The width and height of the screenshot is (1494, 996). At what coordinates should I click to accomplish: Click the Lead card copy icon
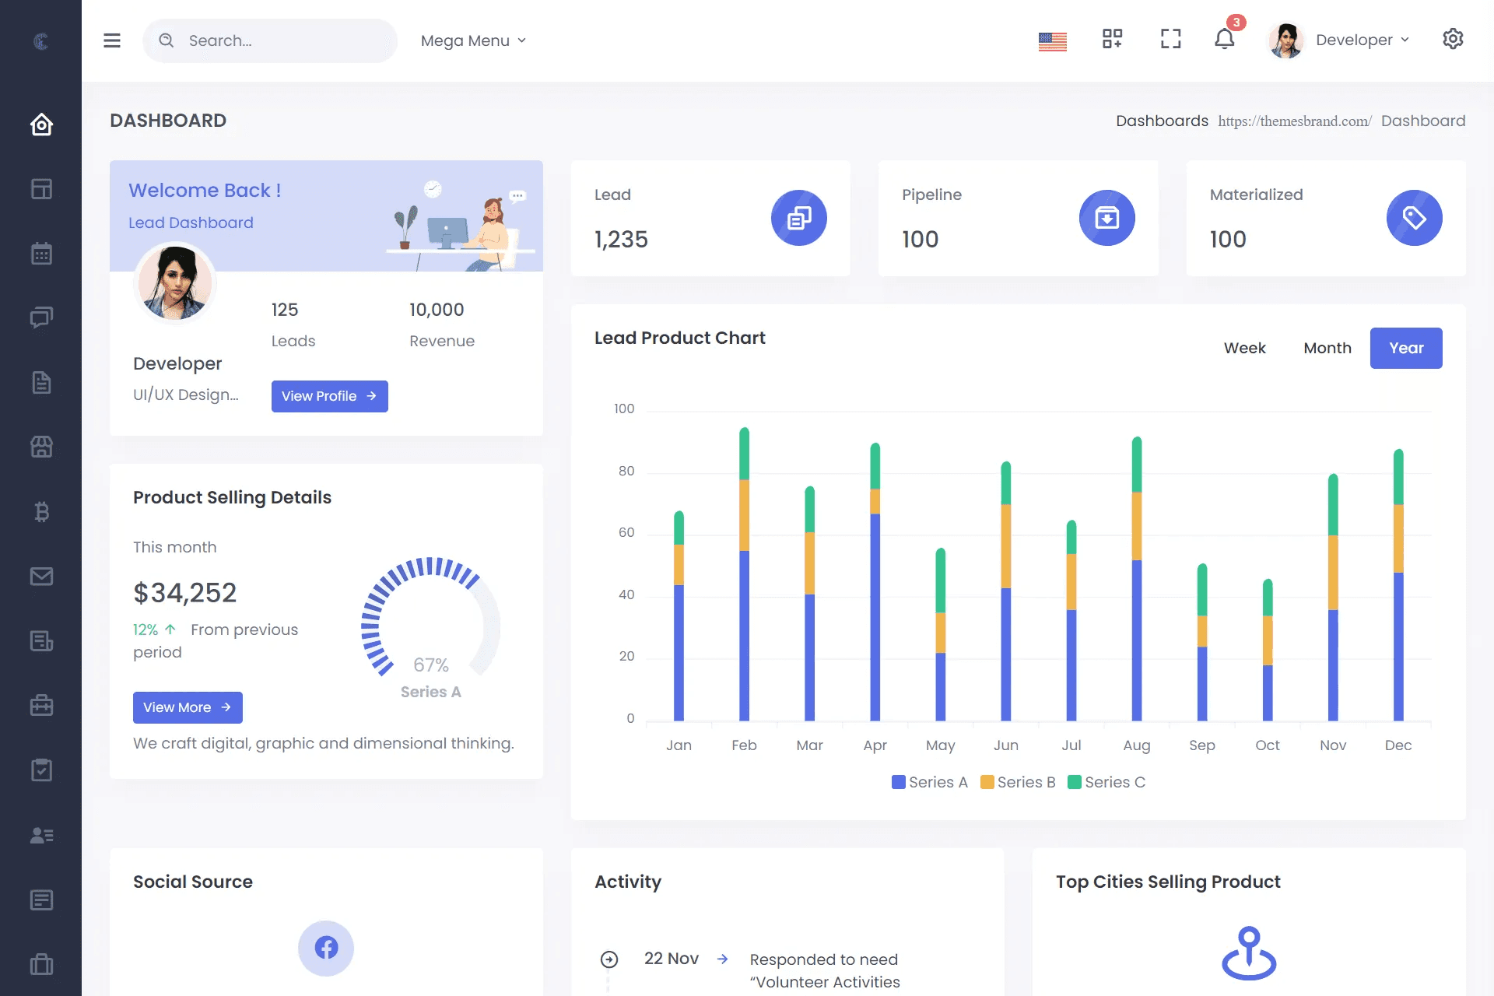tap(799, 218)
